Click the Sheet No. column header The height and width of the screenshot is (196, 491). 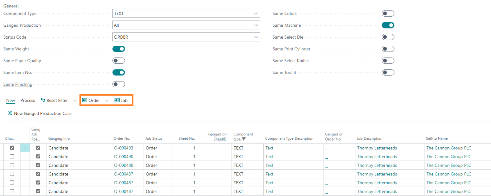click(x=187, y=138)
